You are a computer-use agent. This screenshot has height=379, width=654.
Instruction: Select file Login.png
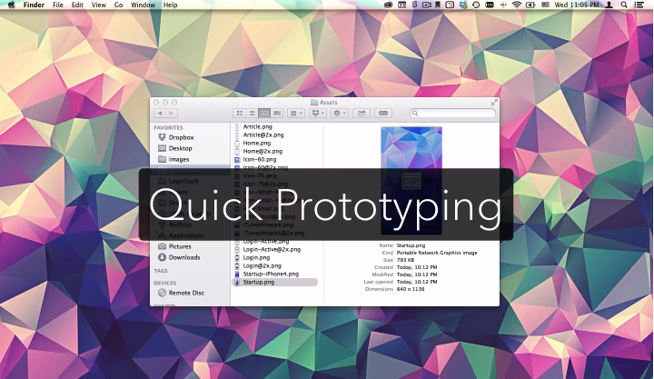(x=256, y=257)
